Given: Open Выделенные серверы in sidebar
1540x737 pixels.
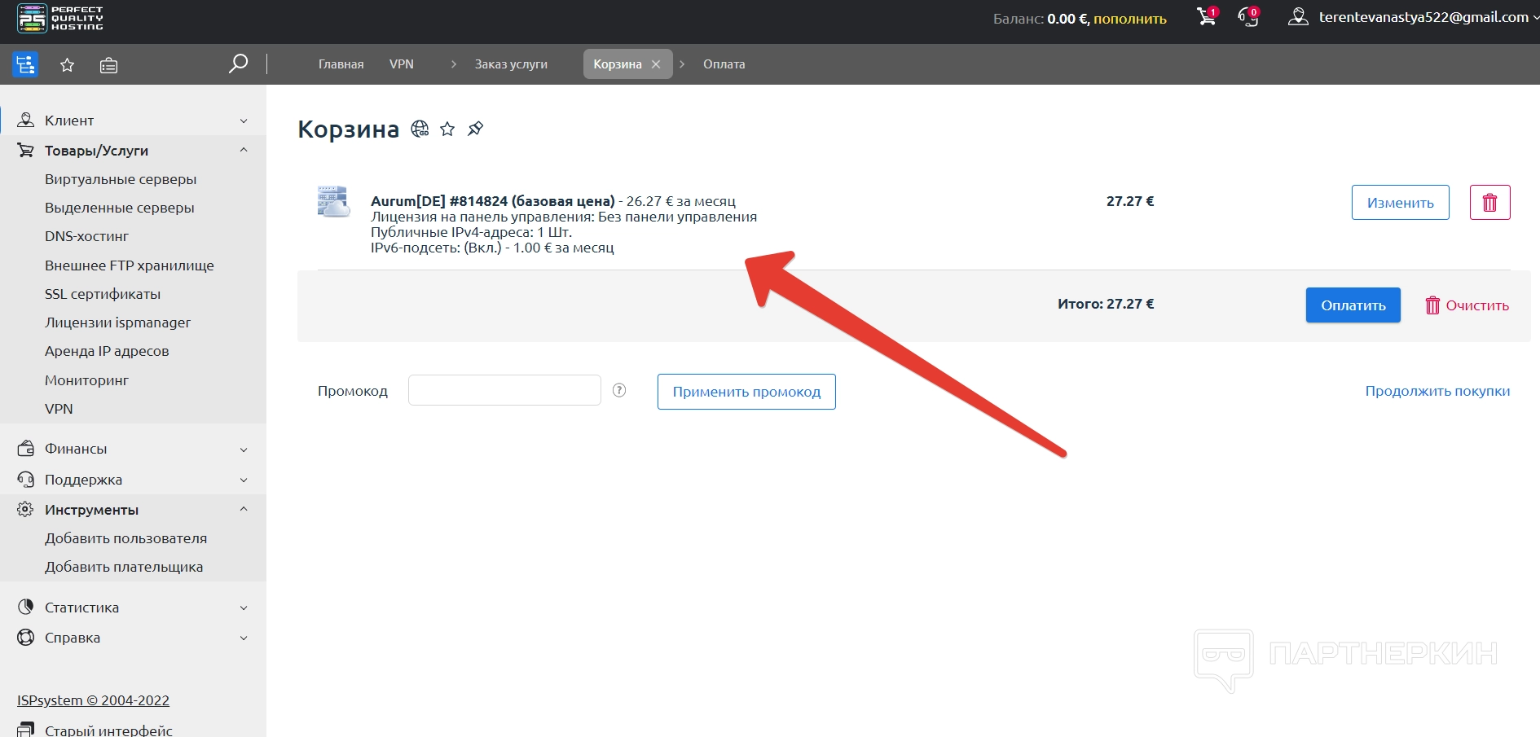Looking at the screenshot, I should tap(120, 208).
